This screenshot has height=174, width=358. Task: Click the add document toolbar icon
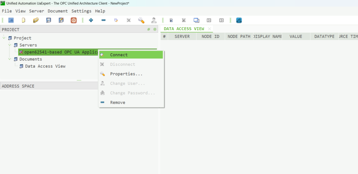pos(171,21)
